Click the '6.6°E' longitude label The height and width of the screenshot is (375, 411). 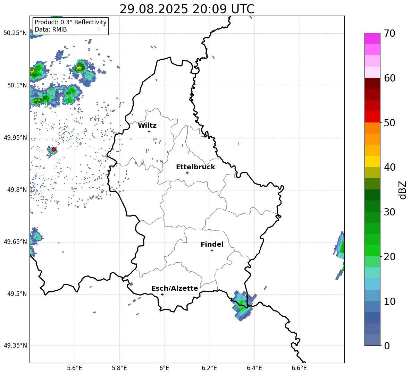tap(299, 368)
